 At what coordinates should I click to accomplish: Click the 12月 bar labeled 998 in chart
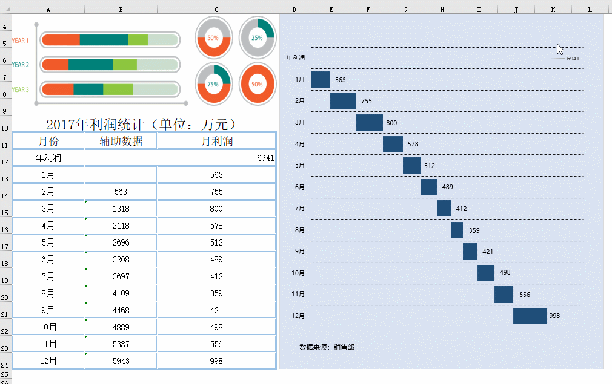[530, 316]
